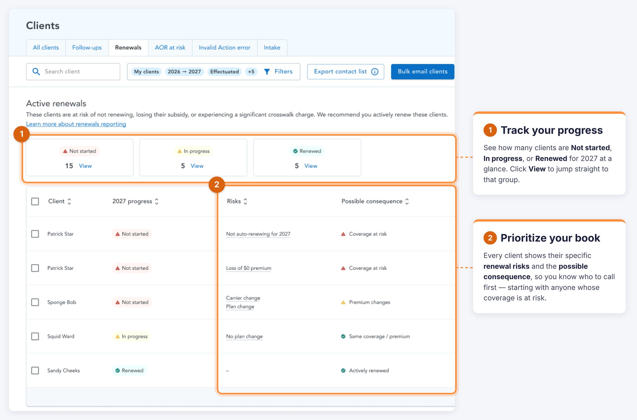
Task: Focus the Search client input field
Action: (x=73, y=72)
